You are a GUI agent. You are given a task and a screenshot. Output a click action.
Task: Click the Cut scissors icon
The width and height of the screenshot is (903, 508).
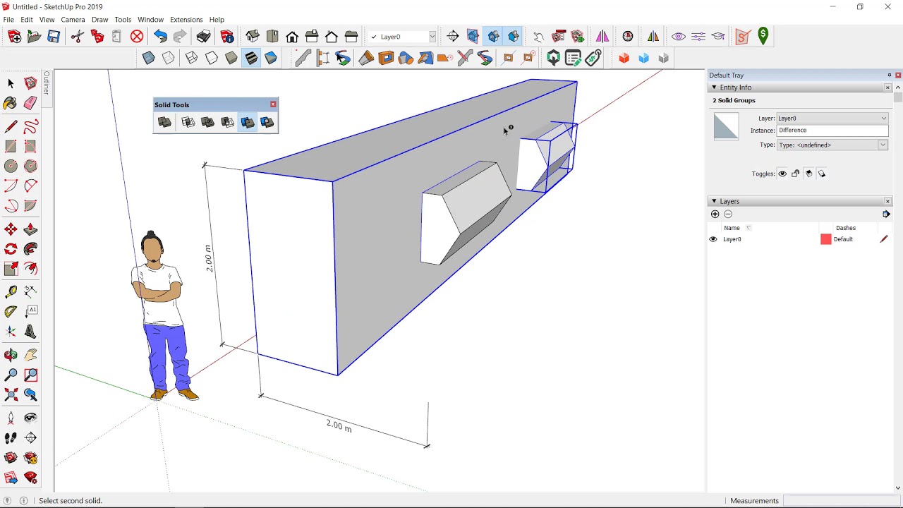78,37
